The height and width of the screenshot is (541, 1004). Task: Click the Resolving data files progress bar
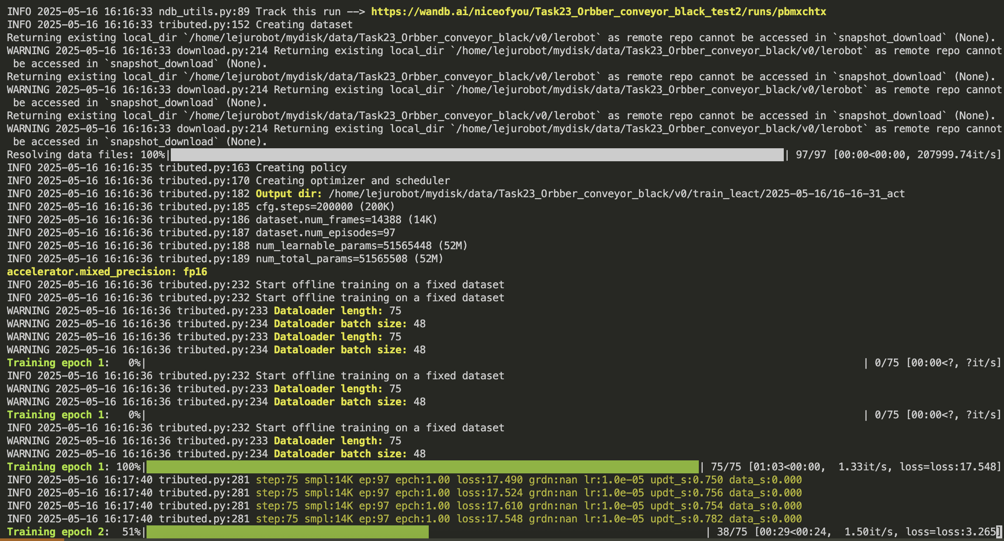click(477, 155)
